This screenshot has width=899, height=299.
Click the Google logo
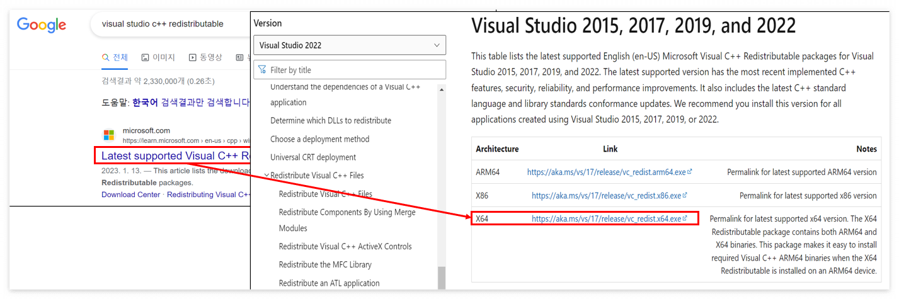pos(41,25)
